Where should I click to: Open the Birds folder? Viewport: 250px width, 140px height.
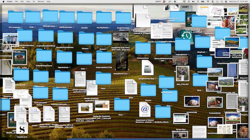point(200,80)
